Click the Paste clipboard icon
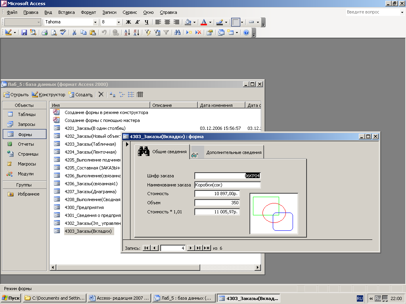The height and width of the screenshot is (304, 406). [x=93, y=32]
